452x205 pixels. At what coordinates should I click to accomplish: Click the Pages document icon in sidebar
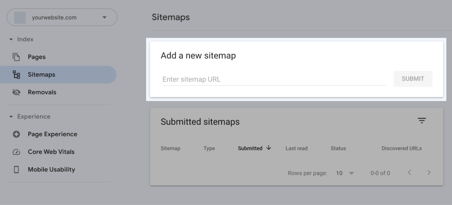point(16,57)
